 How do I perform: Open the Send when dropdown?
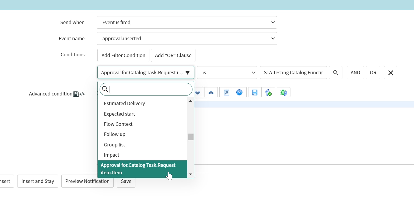coord(187,22)
